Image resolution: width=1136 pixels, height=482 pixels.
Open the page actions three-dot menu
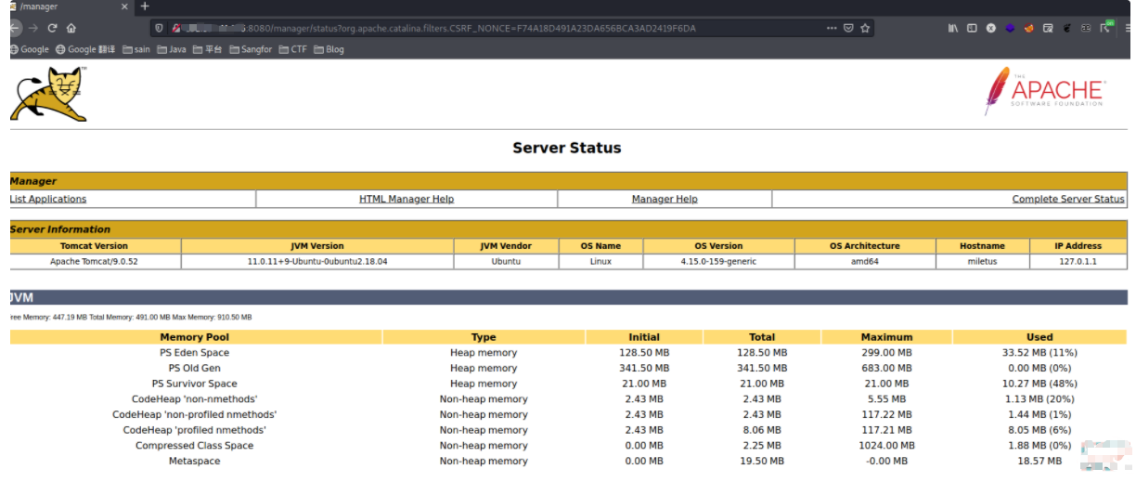[831, 28]
